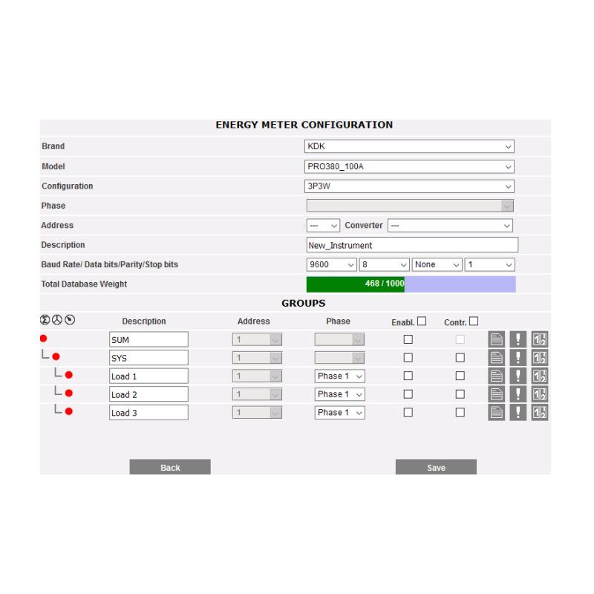Screen dimensions: 594x594
Task: Open the document list icon for SUM row
Action: (496, 339)
